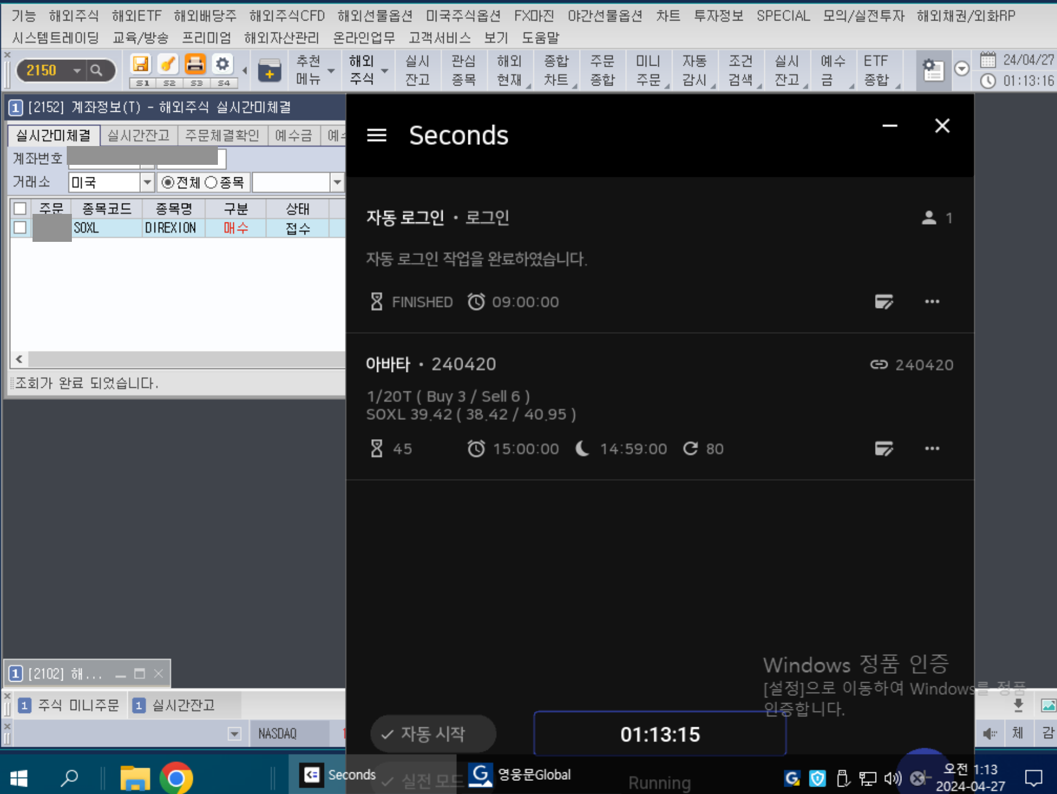Click the 미니 주문 toolbar button
This screenshot has height=794, width=1057.
(648, 71)
